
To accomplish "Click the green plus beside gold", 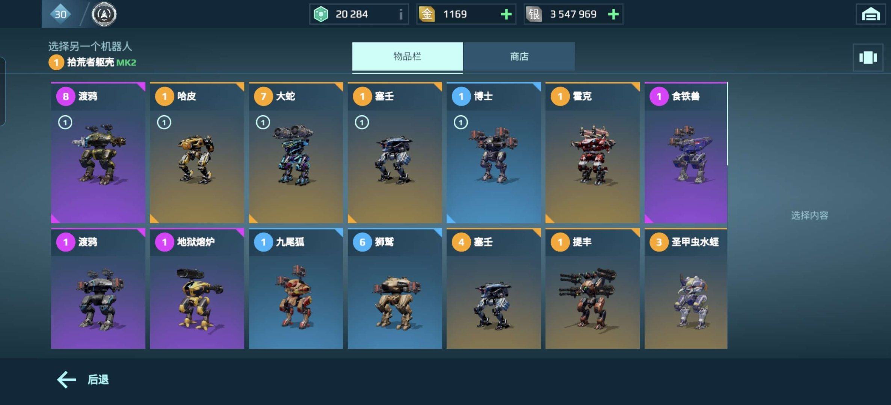I will [x=506, y=14].
